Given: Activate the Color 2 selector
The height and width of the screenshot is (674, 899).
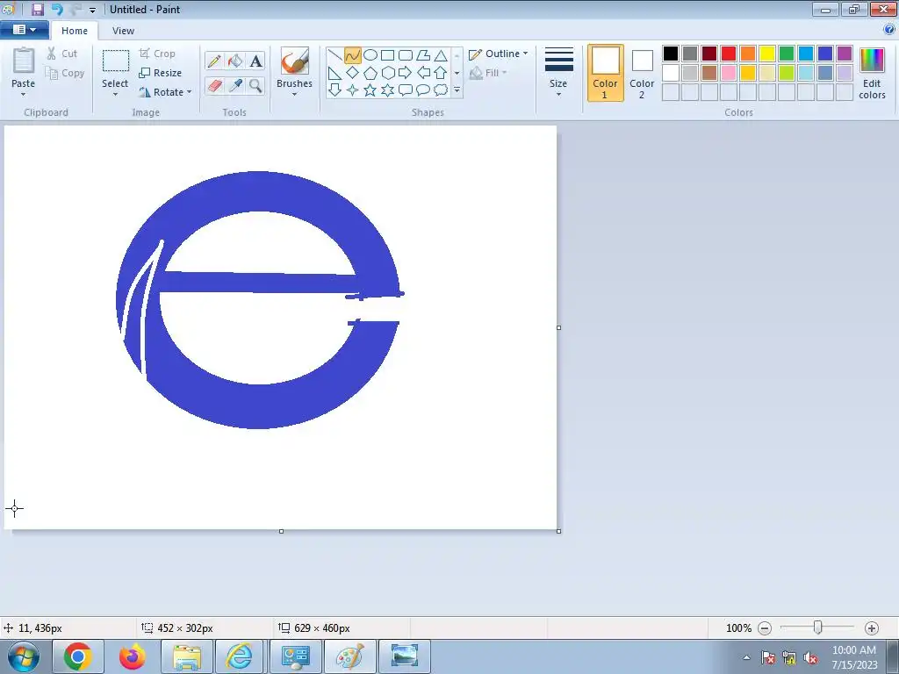Looking at the screenshot, I should (x=642, y=73).
